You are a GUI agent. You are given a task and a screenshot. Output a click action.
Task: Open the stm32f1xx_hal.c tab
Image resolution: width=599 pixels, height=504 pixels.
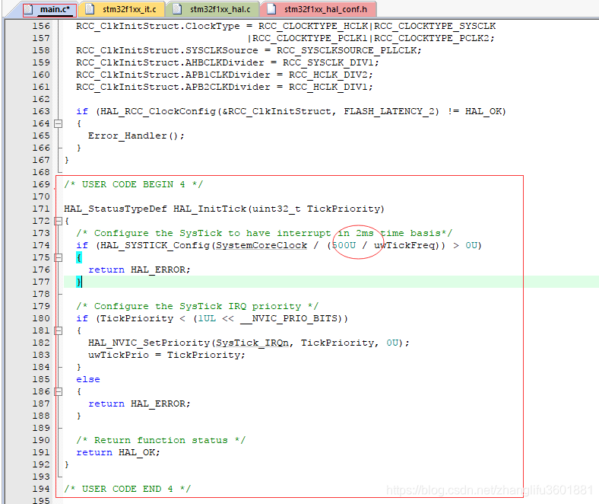pyautogui.click(x=212, y=9)
